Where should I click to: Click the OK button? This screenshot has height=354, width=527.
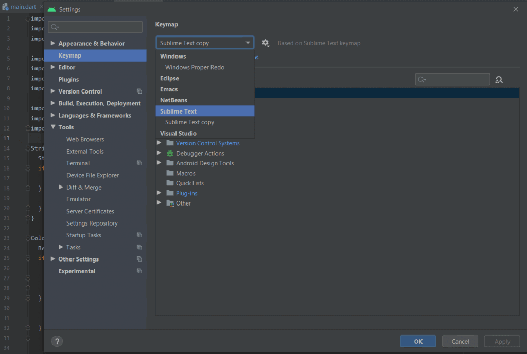click(418, 341)
